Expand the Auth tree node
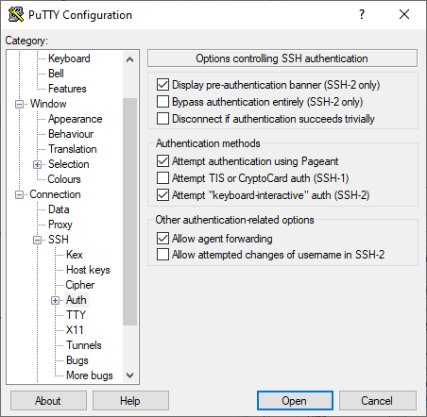Image resolution: width=427 pixels, height=417 pixels. point(55,301)
